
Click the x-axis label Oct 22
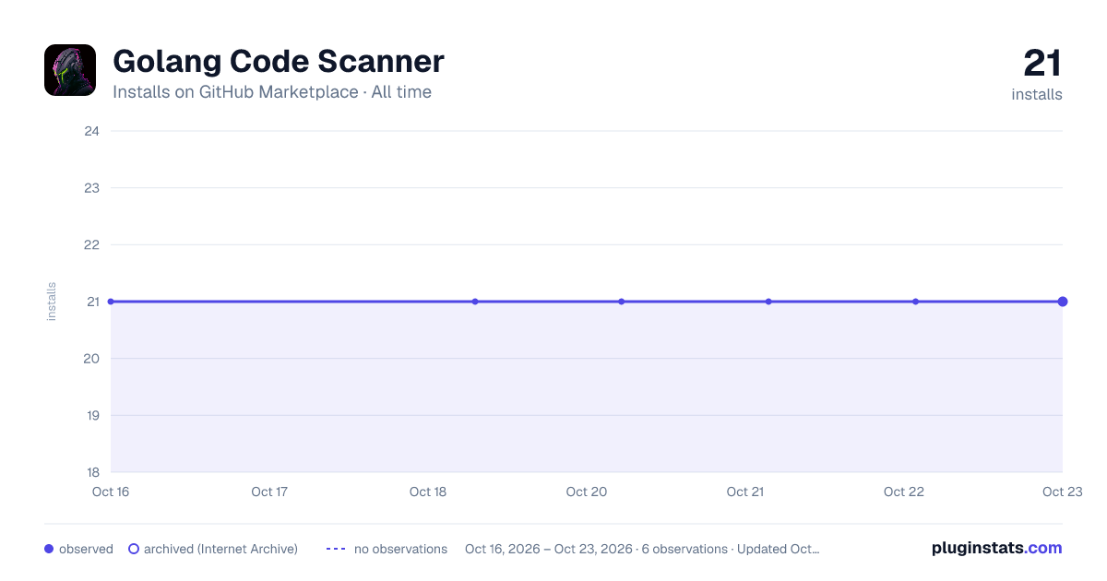tap(904, 492)
